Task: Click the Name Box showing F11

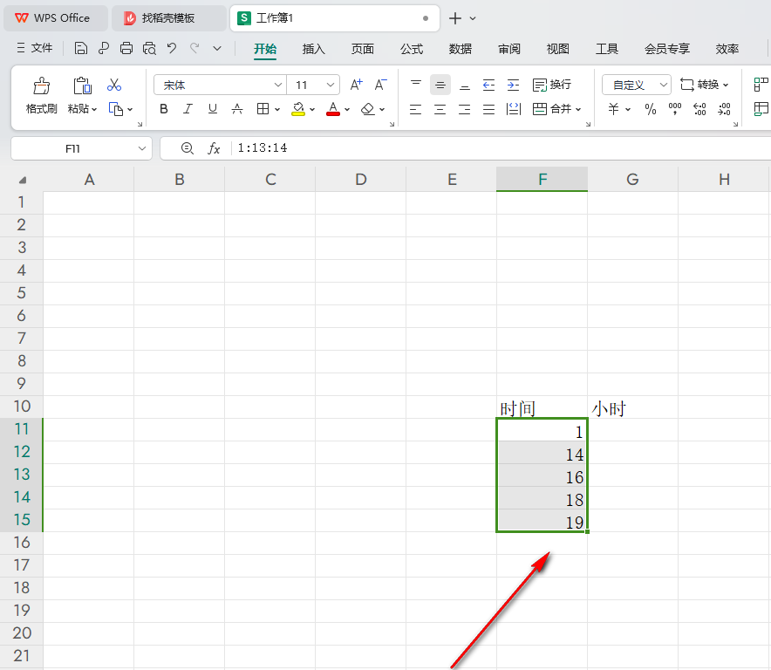Action: tap(73, 149)
